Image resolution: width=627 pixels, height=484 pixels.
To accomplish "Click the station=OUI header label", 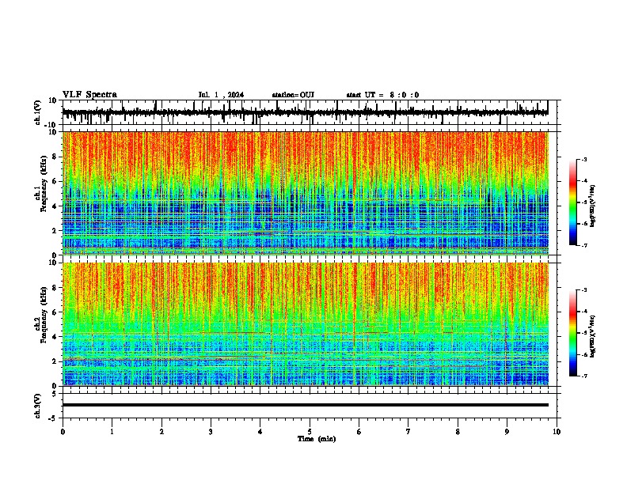I will (x=293, y=95).
